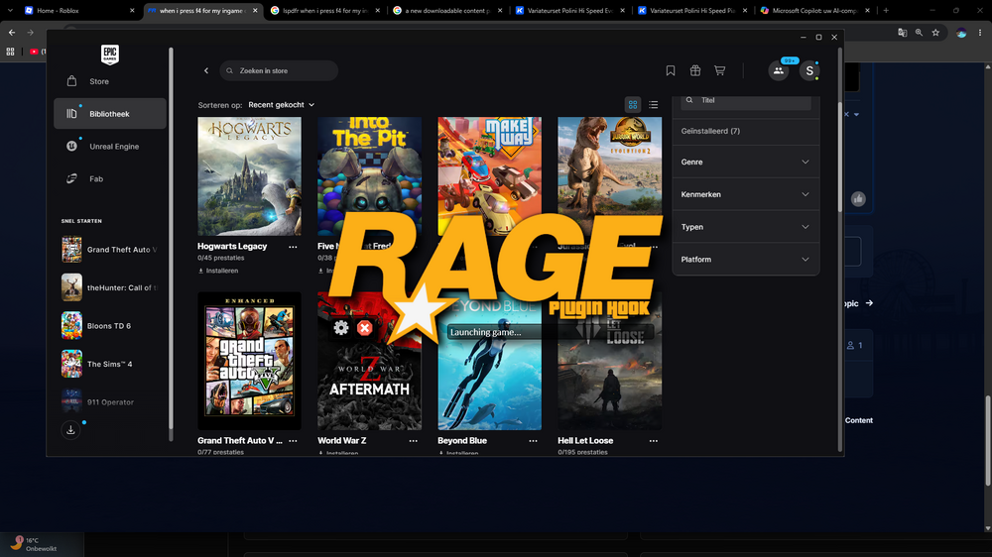The height and width of the screenshot is (557, 992).
Task: Open weather widget 16°C Onbewolkt
Action: click(42, 544)
